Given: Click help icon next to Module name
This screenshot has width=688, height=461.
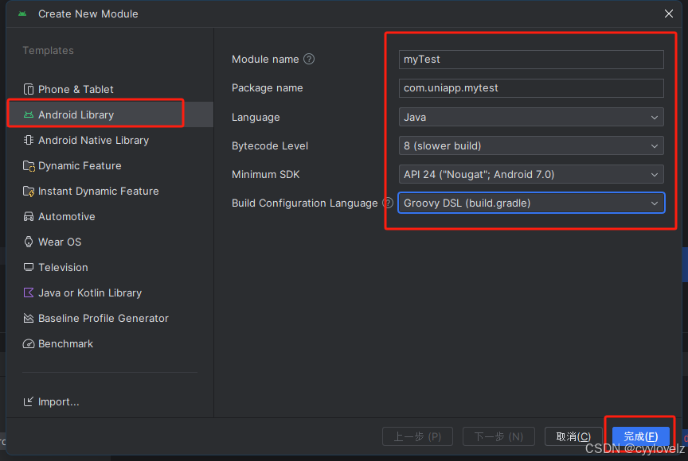Looking at the screenshot, I should 309,59.
